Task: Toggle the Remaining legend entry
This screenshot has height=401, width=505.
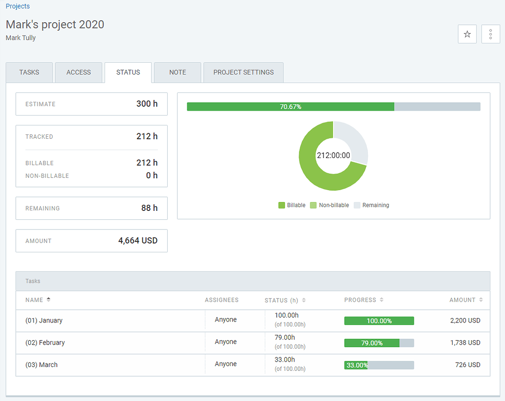Action: point(371,205)
